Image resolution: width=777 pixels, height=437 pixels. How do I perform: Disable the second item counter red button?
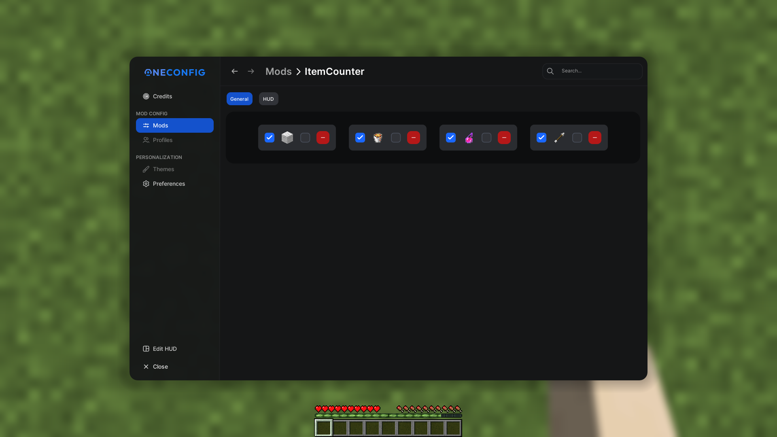coord(413,137)
